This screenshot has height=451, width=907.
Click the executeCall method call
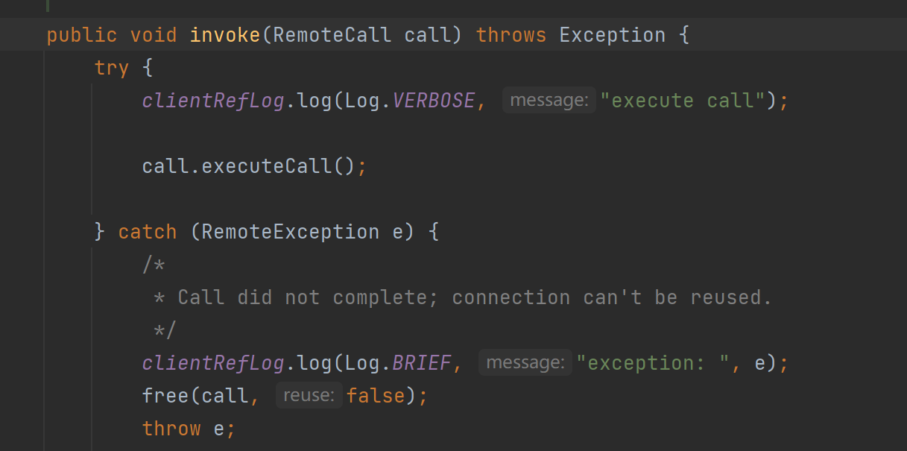click(266, 165)
